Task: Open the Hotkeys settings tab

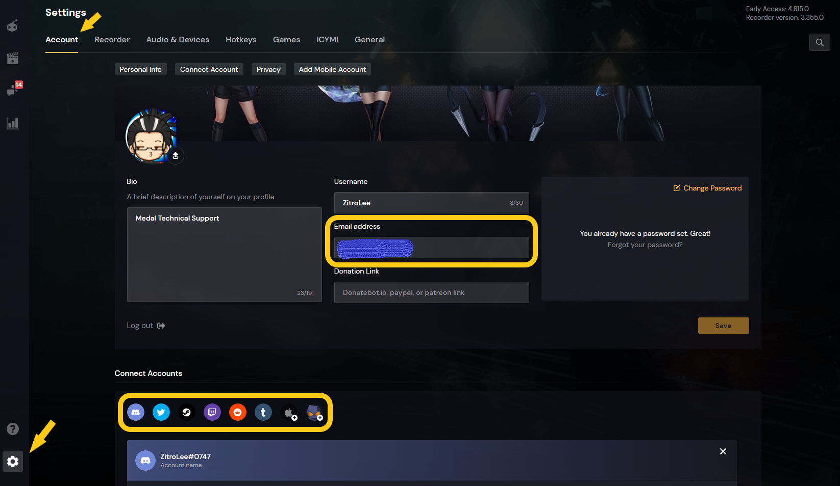Action: point(241,39)
